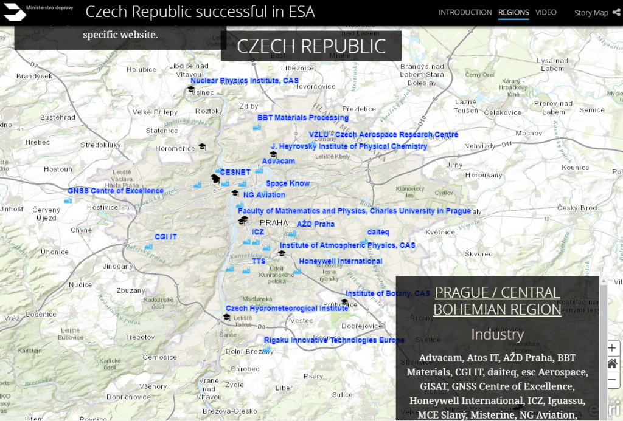Click the 'Český Brod' town name

tap(577, 208)
